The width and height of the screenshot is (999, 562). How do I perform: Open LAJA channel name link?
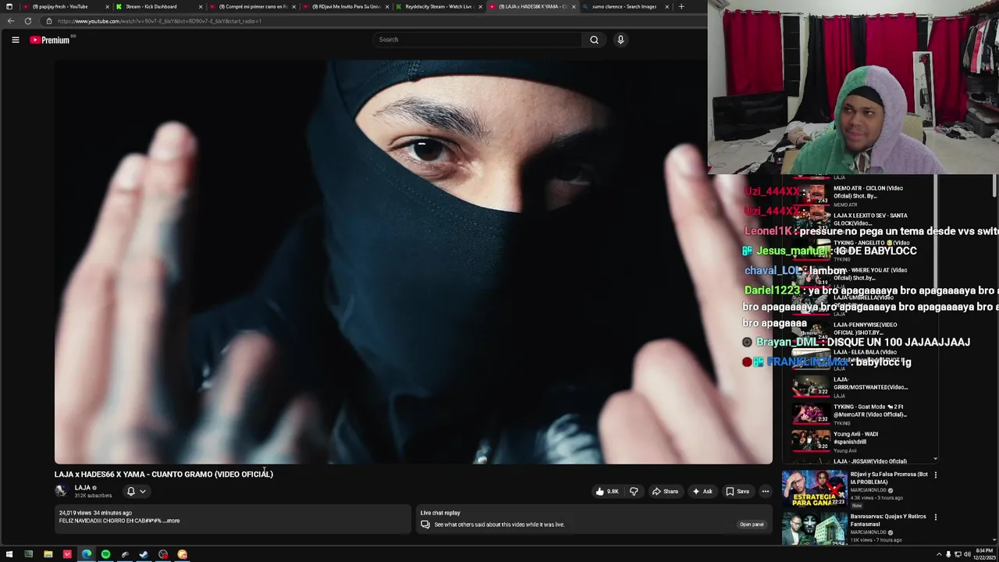[82, 488]
